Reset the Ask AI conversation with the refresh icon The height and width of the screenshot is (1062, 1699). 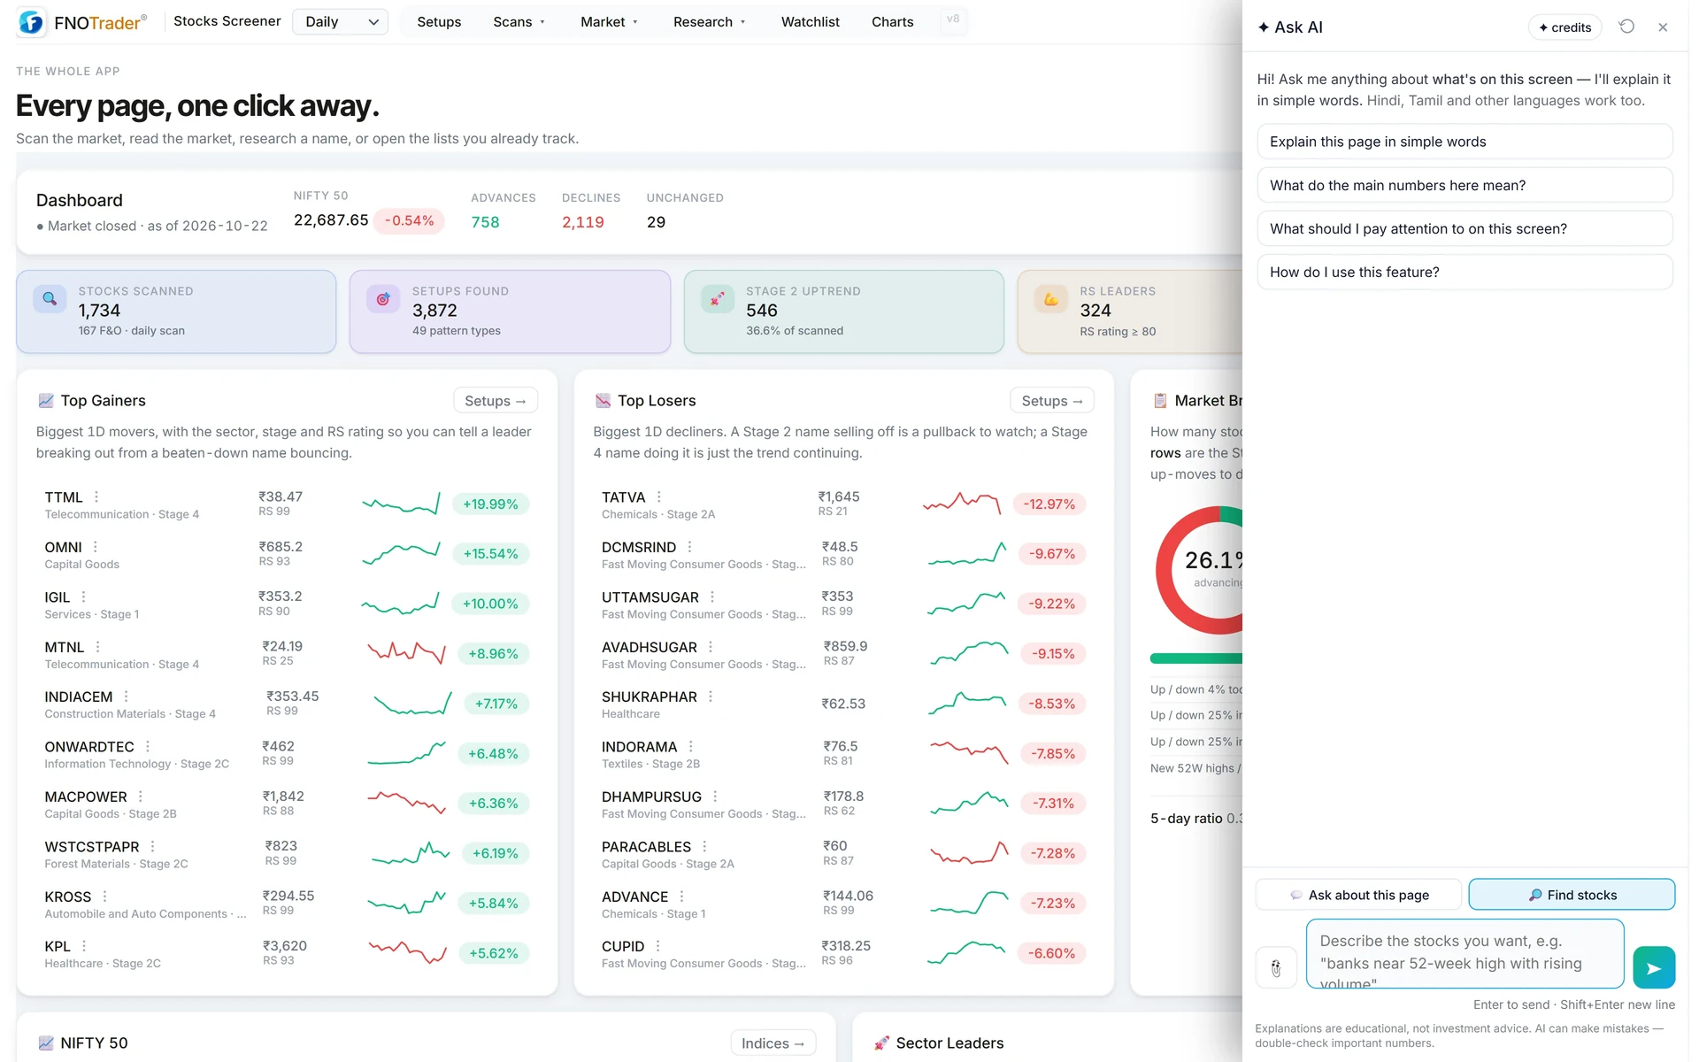(1626, 27)
